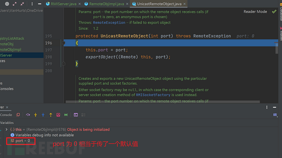Click the blue Force Step Into icon

point(43,115)
